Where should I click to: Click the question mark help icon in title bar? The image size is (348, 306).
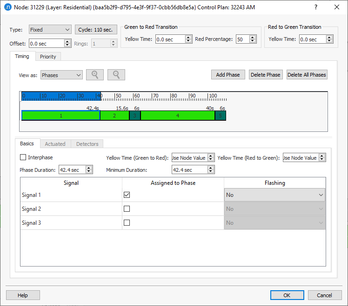pos(316,7)
